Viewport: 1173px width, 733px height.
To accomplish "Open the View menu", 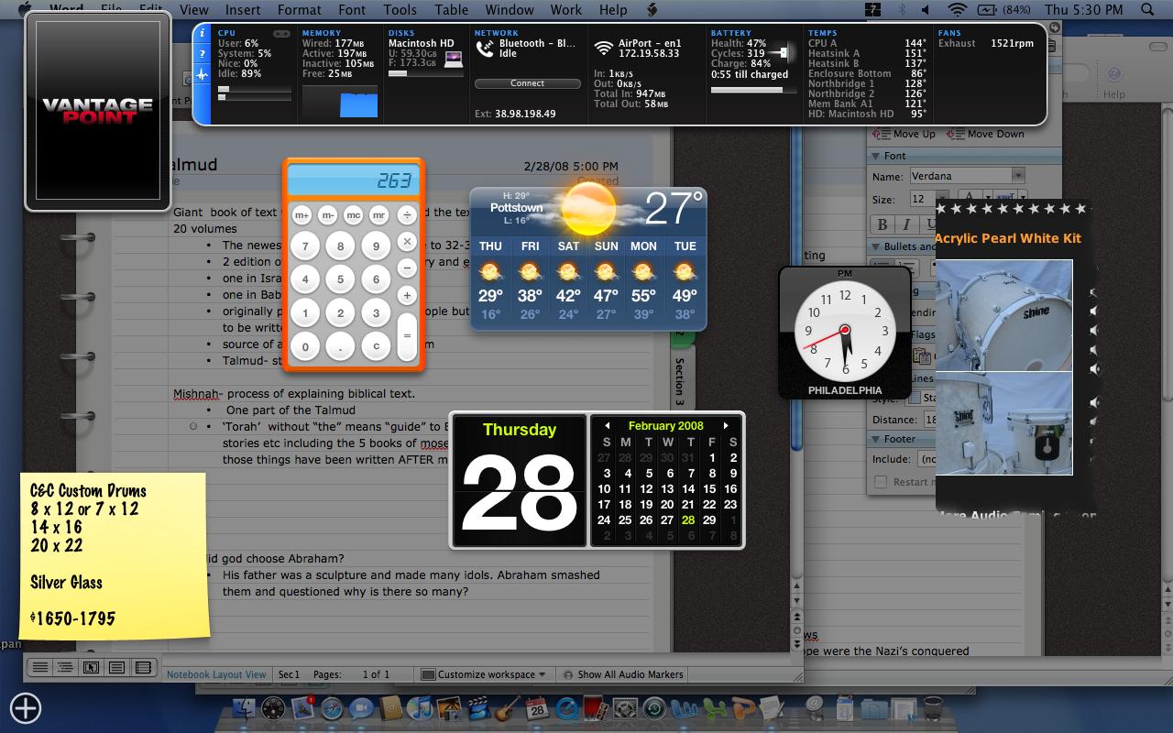I will tap(194, 10).
